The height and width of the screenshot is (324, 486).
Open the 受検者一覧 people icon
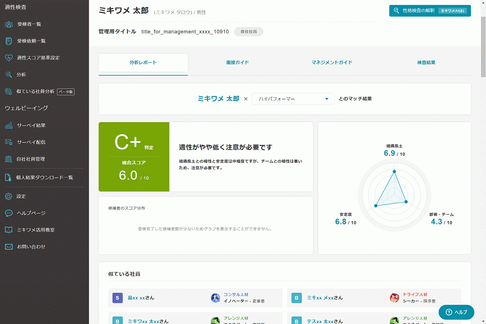click(9, 24)
